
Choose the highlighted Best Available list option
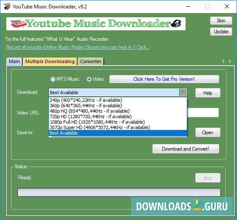(x=118, y=133)
